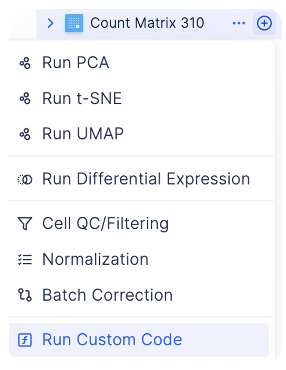Open Cell QC/Filtering
Screen dimensions: 286x370
click(x=142, y=223)
